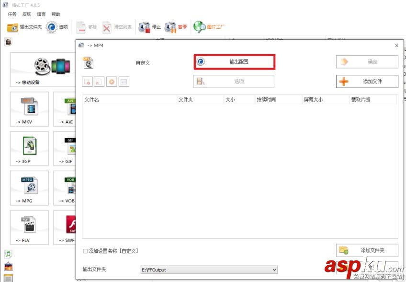Viewport: 406px width, 282px height.
Task: Click the 自定义 preset label
Action: click(x=143, y=63)
